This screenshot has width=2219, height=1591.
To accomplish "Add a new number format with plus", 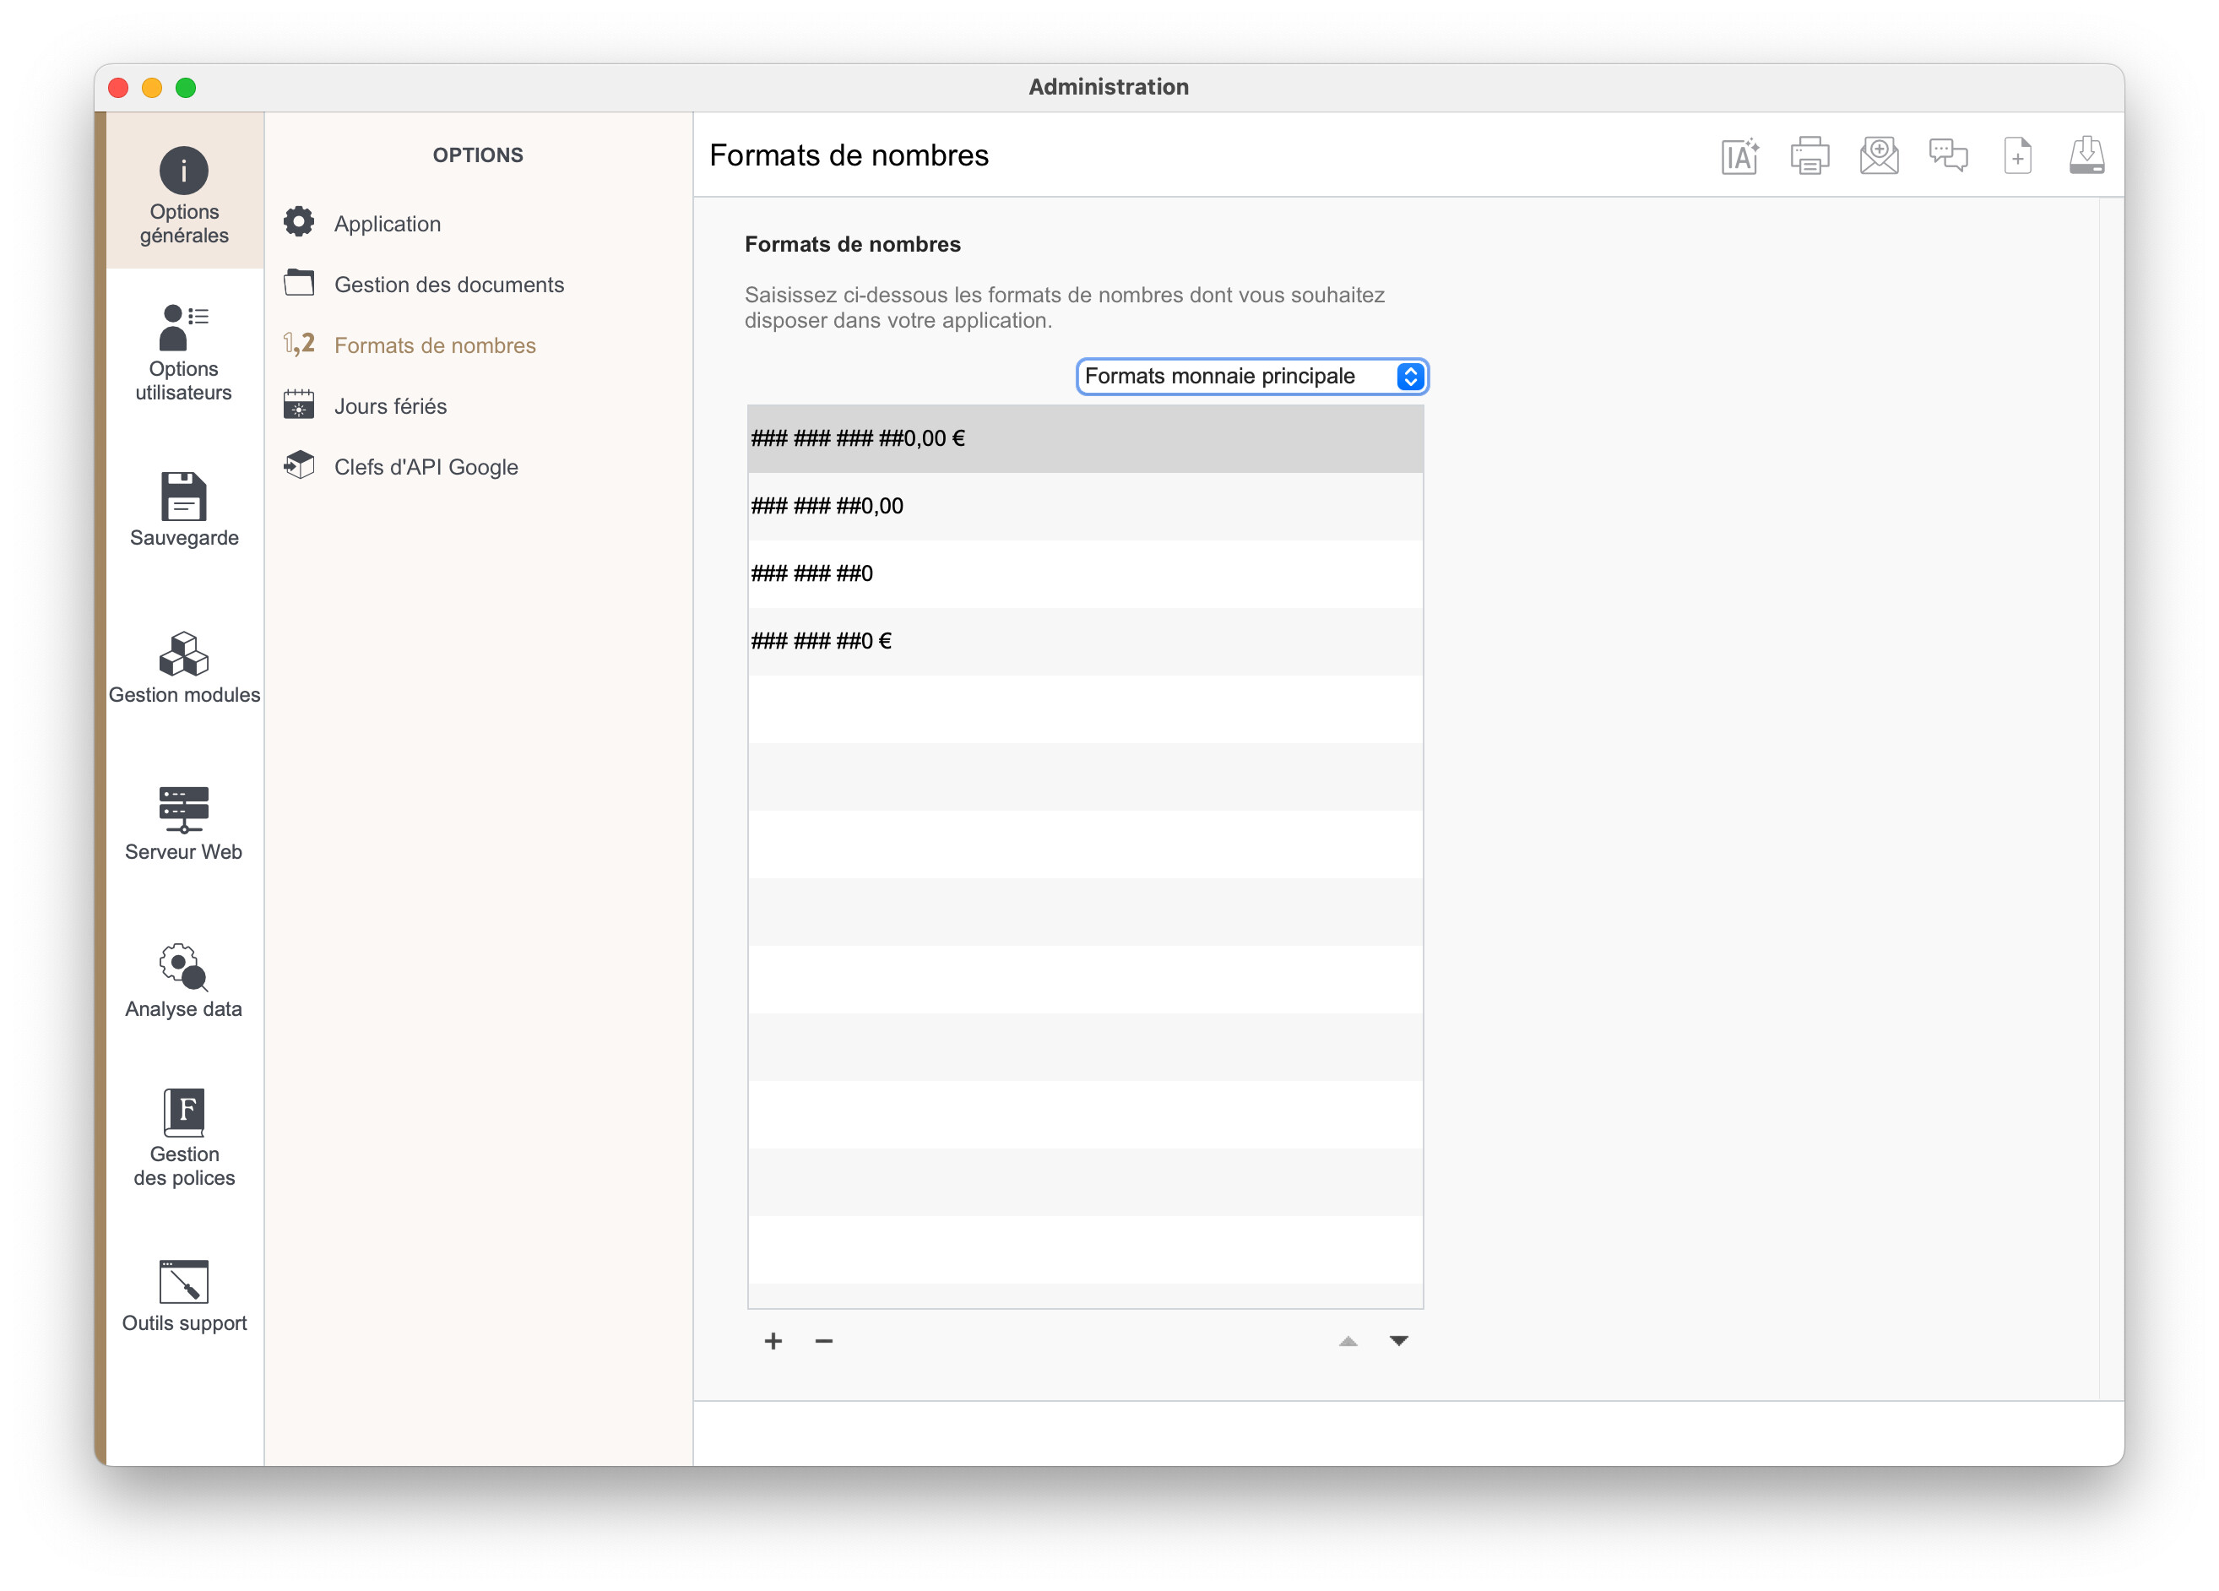I will [x=773, y=1340].
